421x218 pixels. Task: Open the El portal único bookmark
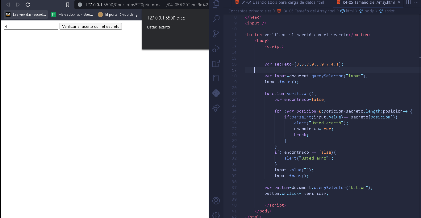119,15
